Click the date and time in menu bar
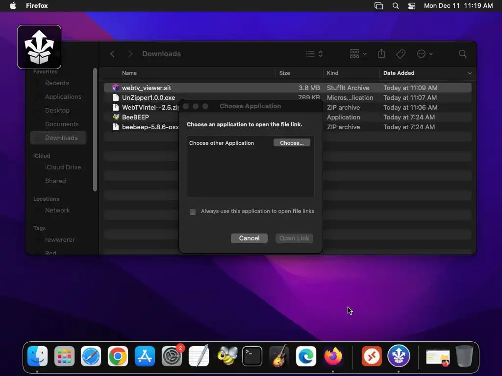Viewport: 502px width, 376px height. [x=458, y=5]
